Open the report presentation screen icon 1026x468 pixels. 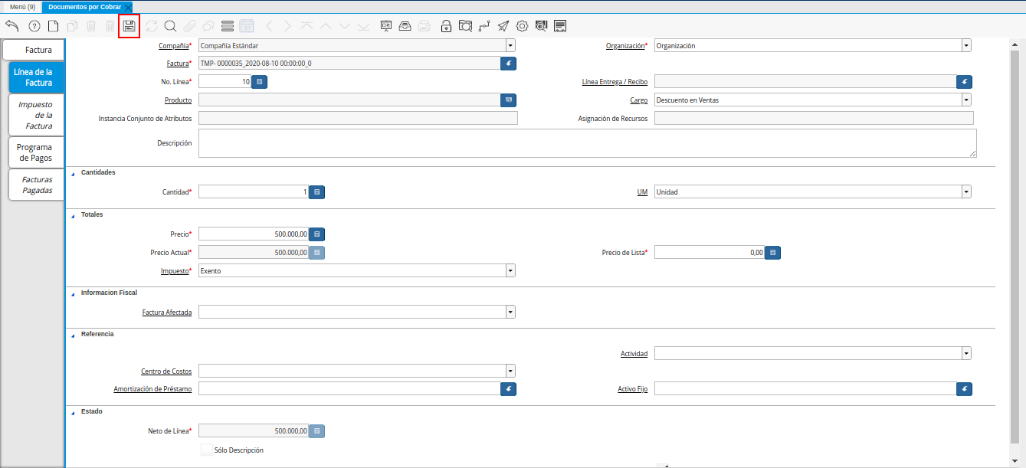pos(386,26)
